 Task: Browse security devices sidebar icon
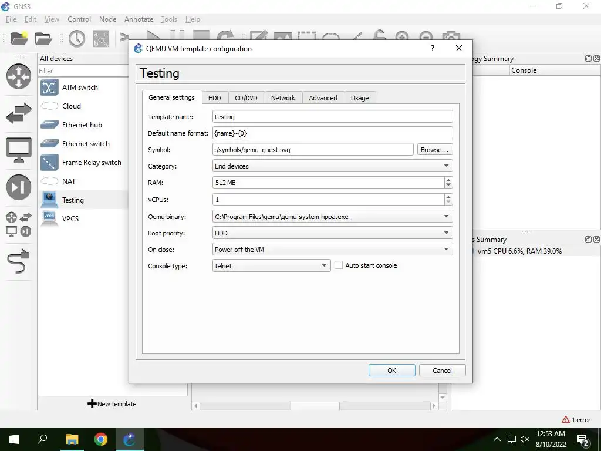coord(18,187)
